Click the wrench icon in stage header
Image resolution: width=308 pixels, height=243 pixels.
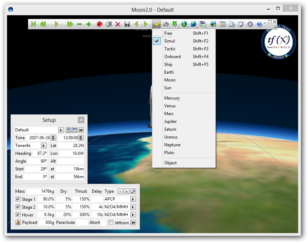tap(133, 191)
